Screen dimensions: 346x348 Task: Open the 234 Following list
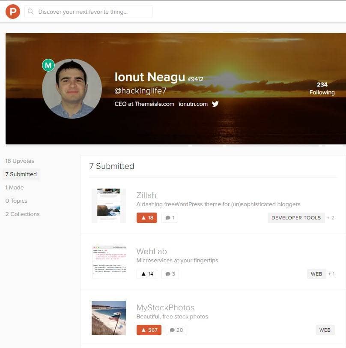point(322,88)
